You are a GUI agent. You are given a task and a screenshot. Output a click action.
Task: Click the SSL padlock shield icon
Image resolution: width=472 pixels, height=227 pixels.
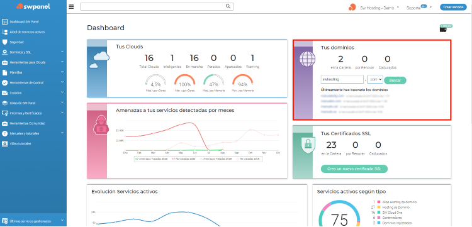(x=308, y=145)
